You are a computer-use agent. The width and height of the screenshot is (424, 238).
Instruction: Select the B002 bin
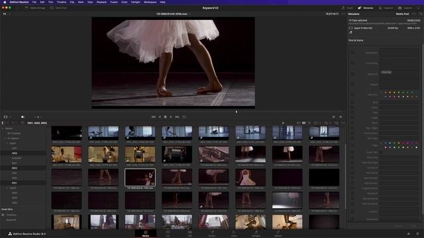pyautogui.click(x=15, y=168)
